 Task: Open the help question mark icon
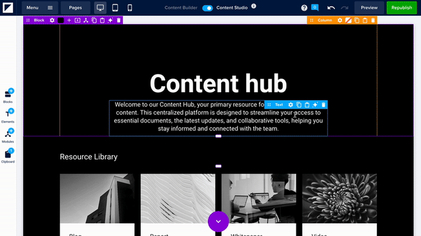coord(304,8)
